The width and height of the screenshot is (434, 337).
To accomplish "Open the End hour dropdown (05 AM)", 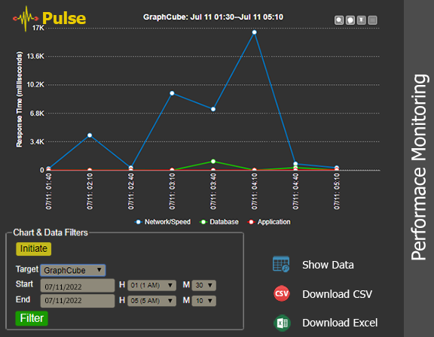I will 151,301.
